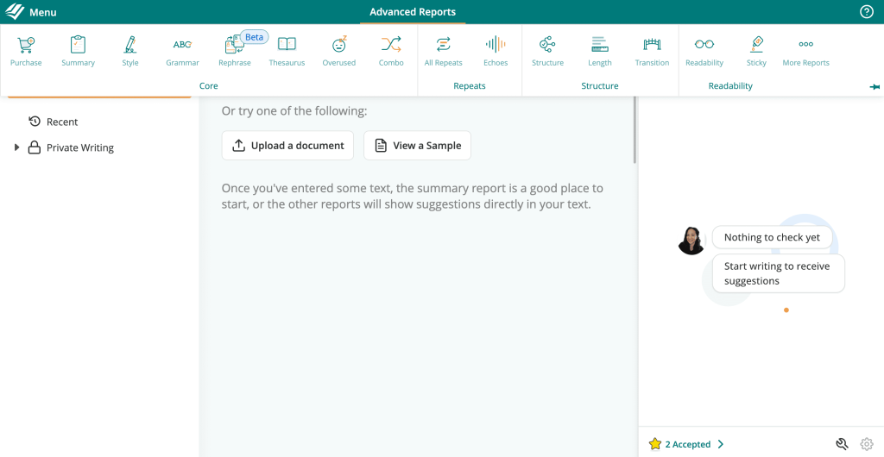This screenshot has width=884, height=457.
Task: Click the 'Nothing to check yet' bubble
Action: [x=773, y=237]
